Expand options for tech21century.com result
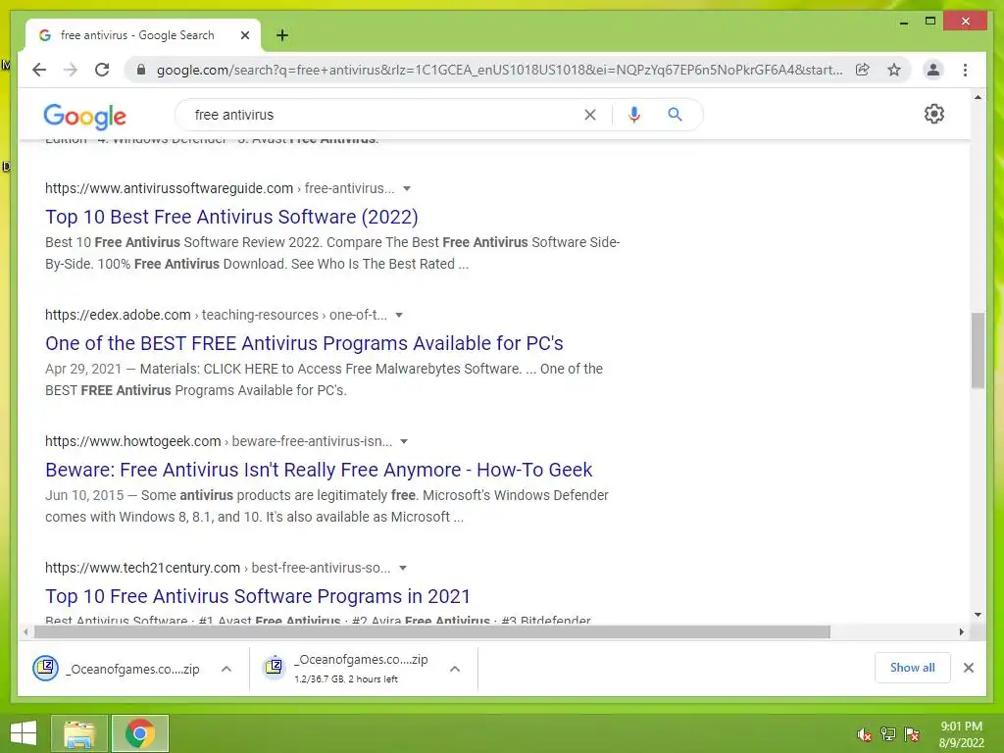Screen dimensions: 1004x753 click(x=403, y=568)
